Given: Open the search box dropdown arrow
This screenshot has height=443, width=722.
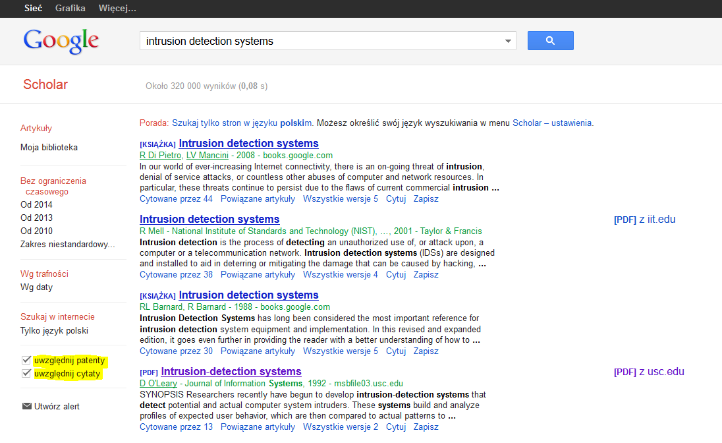Looking at the screenshot, I should (x=508, y=41).
